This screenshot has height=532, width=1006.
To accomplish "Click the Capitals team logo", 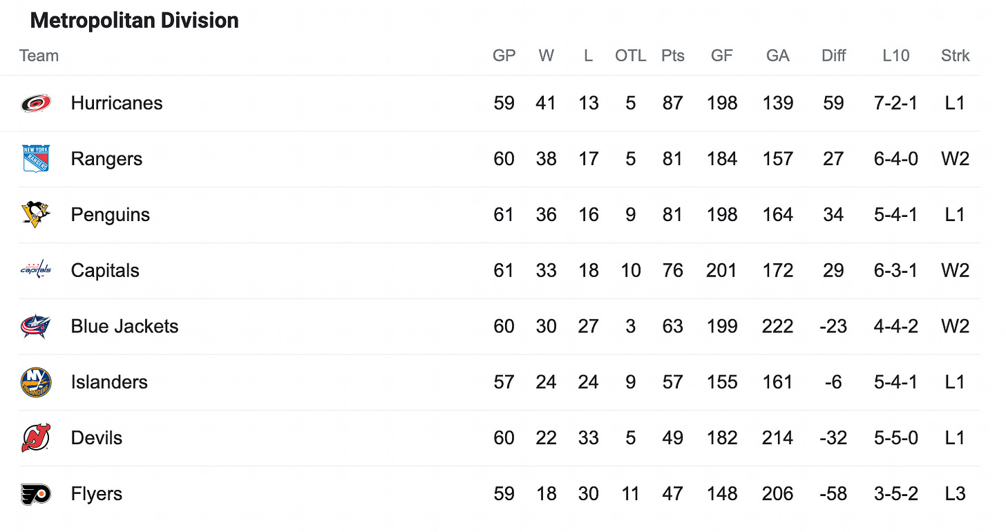I will 35,270.
